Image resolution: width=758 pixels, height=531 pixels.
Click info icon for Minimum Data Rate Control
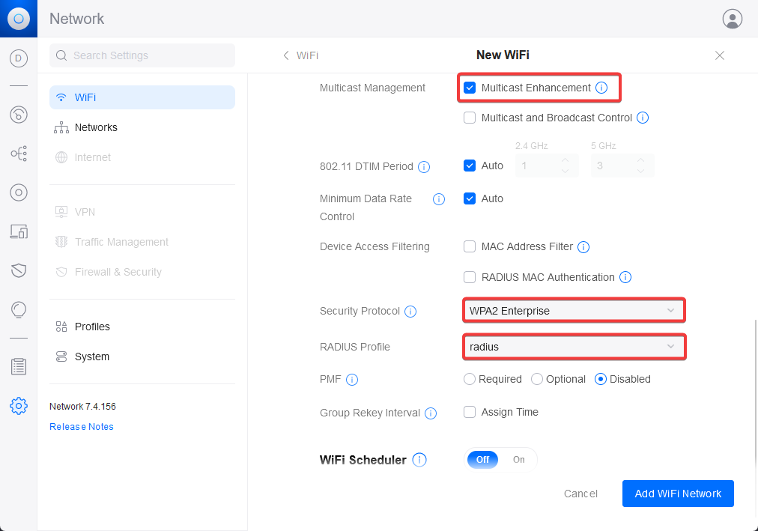tap(439, 199)
